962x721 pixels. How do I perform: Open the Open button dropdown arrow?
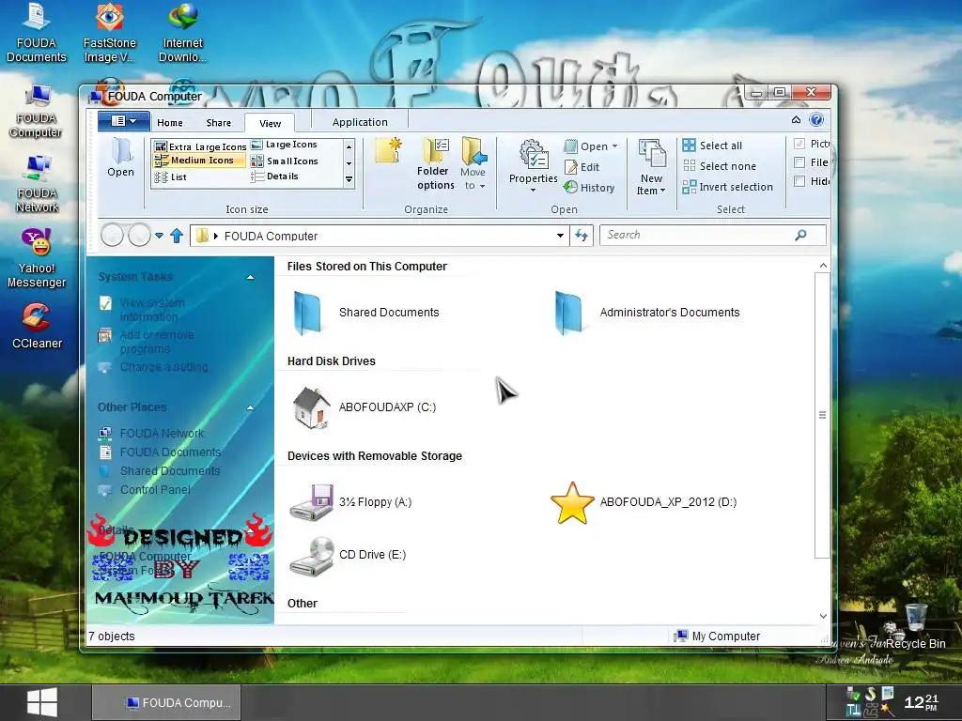coord(614,146)
